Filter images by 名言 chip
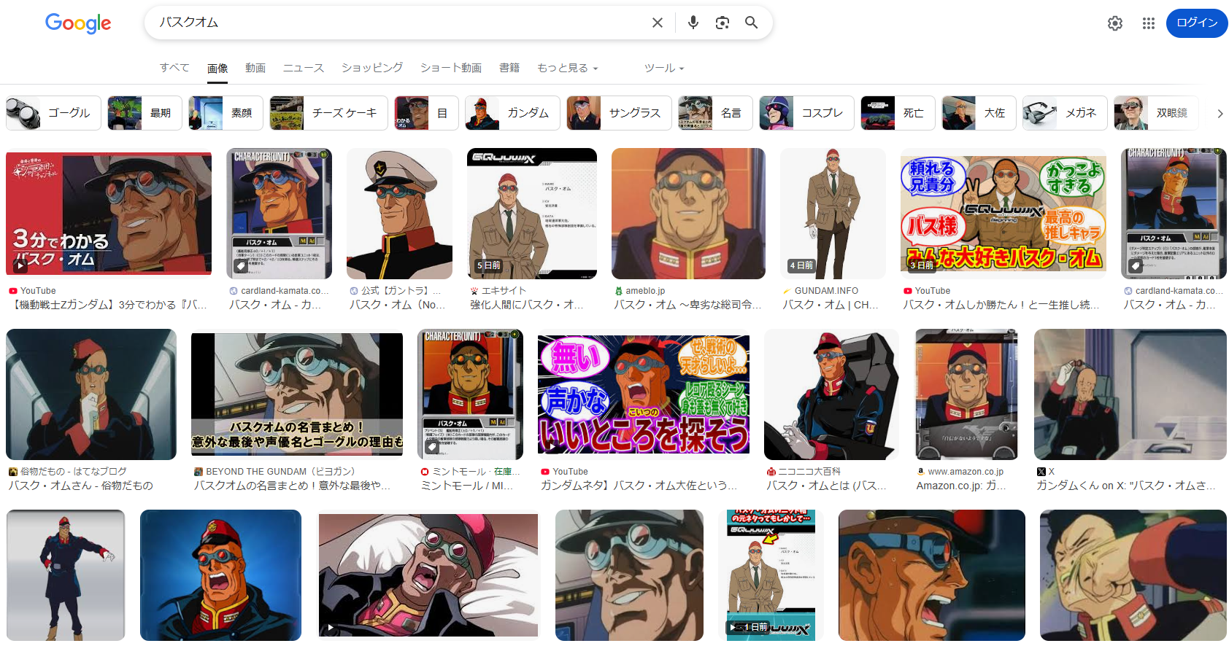This screenshot has width=1229, height=646. 715,113
